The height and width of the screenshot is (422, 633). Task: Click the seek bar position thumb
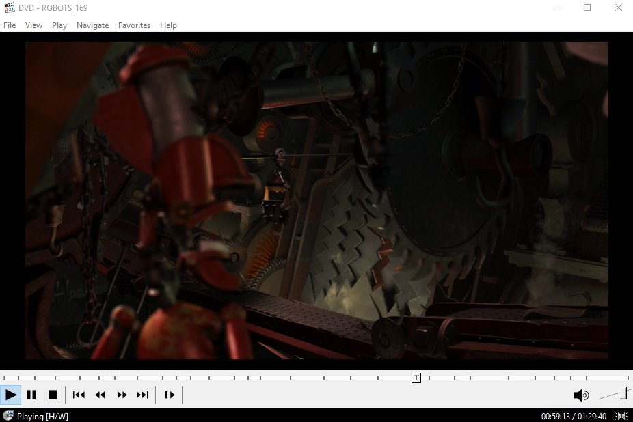(x=416, y=378)
